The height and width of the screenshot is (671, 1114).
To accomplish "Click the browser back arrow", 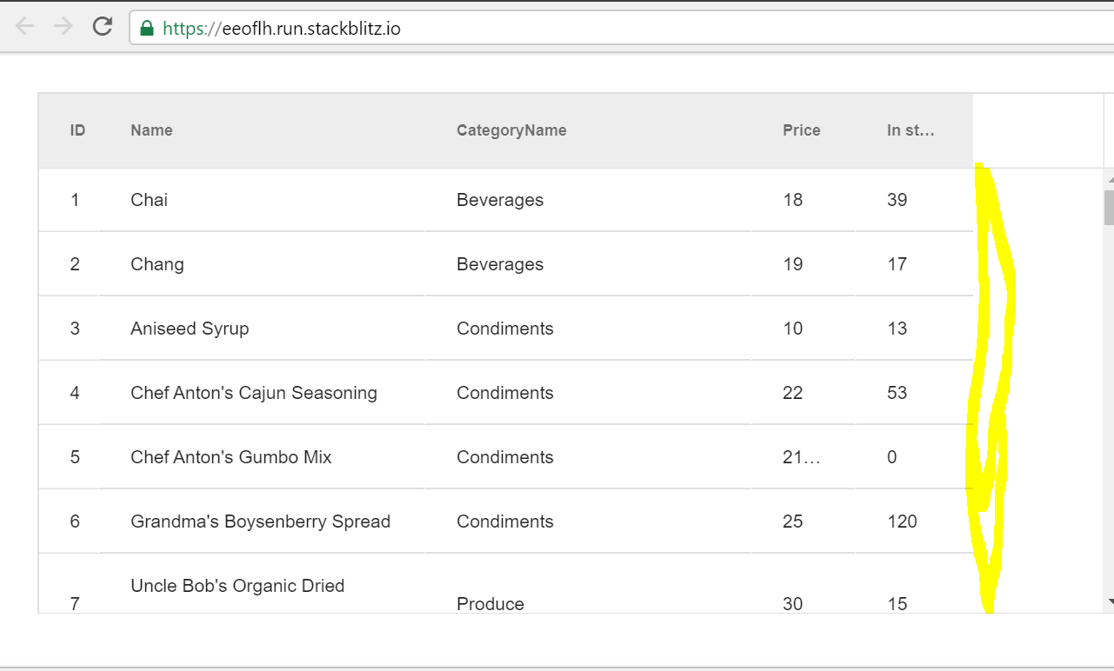I will tap(24, 27).
